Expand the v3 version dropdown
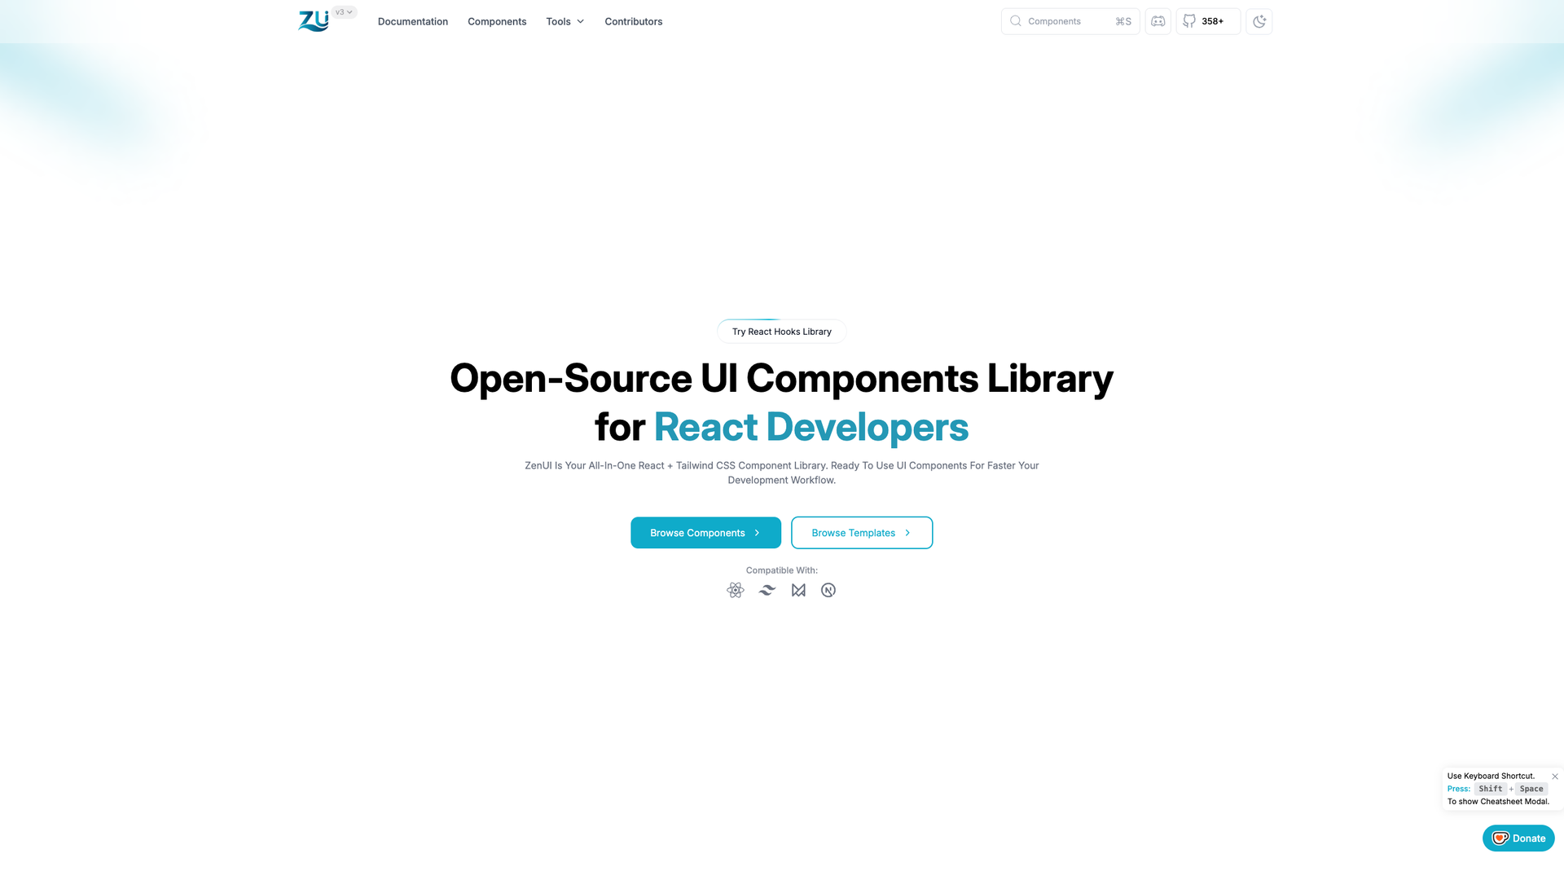Image resolution: width=1564 pixels, height=880 pixels. click(344, 11)
